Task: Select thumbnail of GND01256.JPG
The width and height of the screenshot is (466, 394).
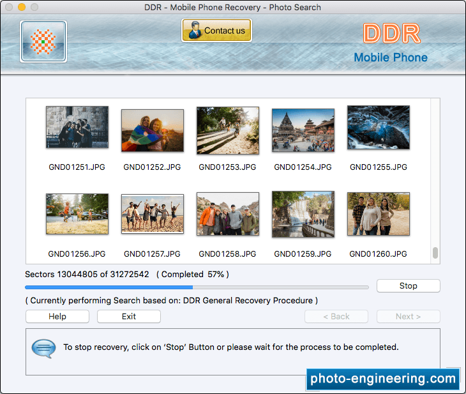Action: click(77, 214)
